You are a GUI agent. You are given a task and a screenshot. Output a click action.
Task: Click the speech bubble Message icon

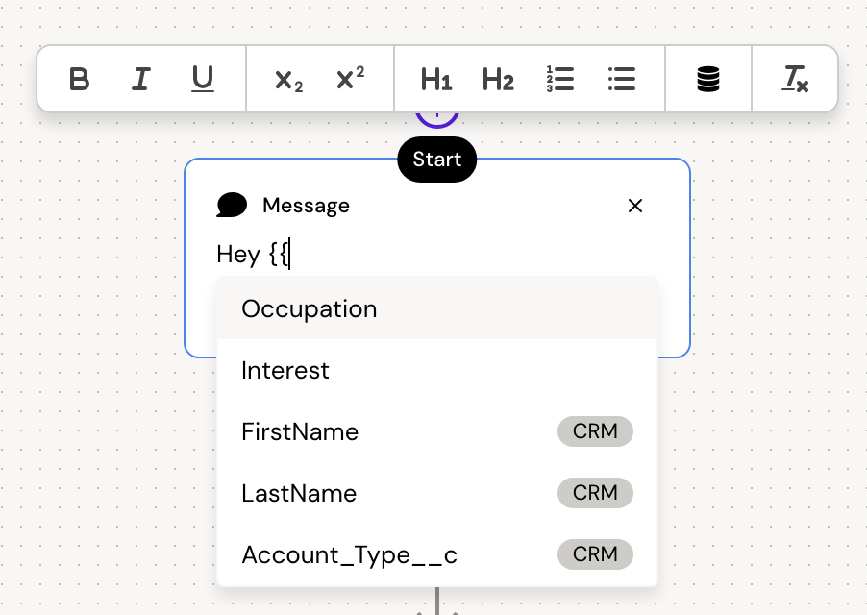point(232,205)
